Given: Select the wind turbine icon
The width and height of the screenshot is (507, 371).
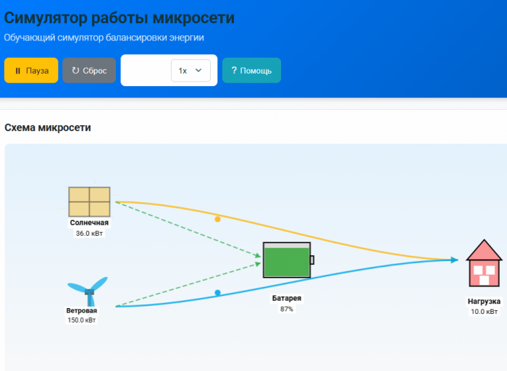Looking at the screenshot, I should point(89,291).
